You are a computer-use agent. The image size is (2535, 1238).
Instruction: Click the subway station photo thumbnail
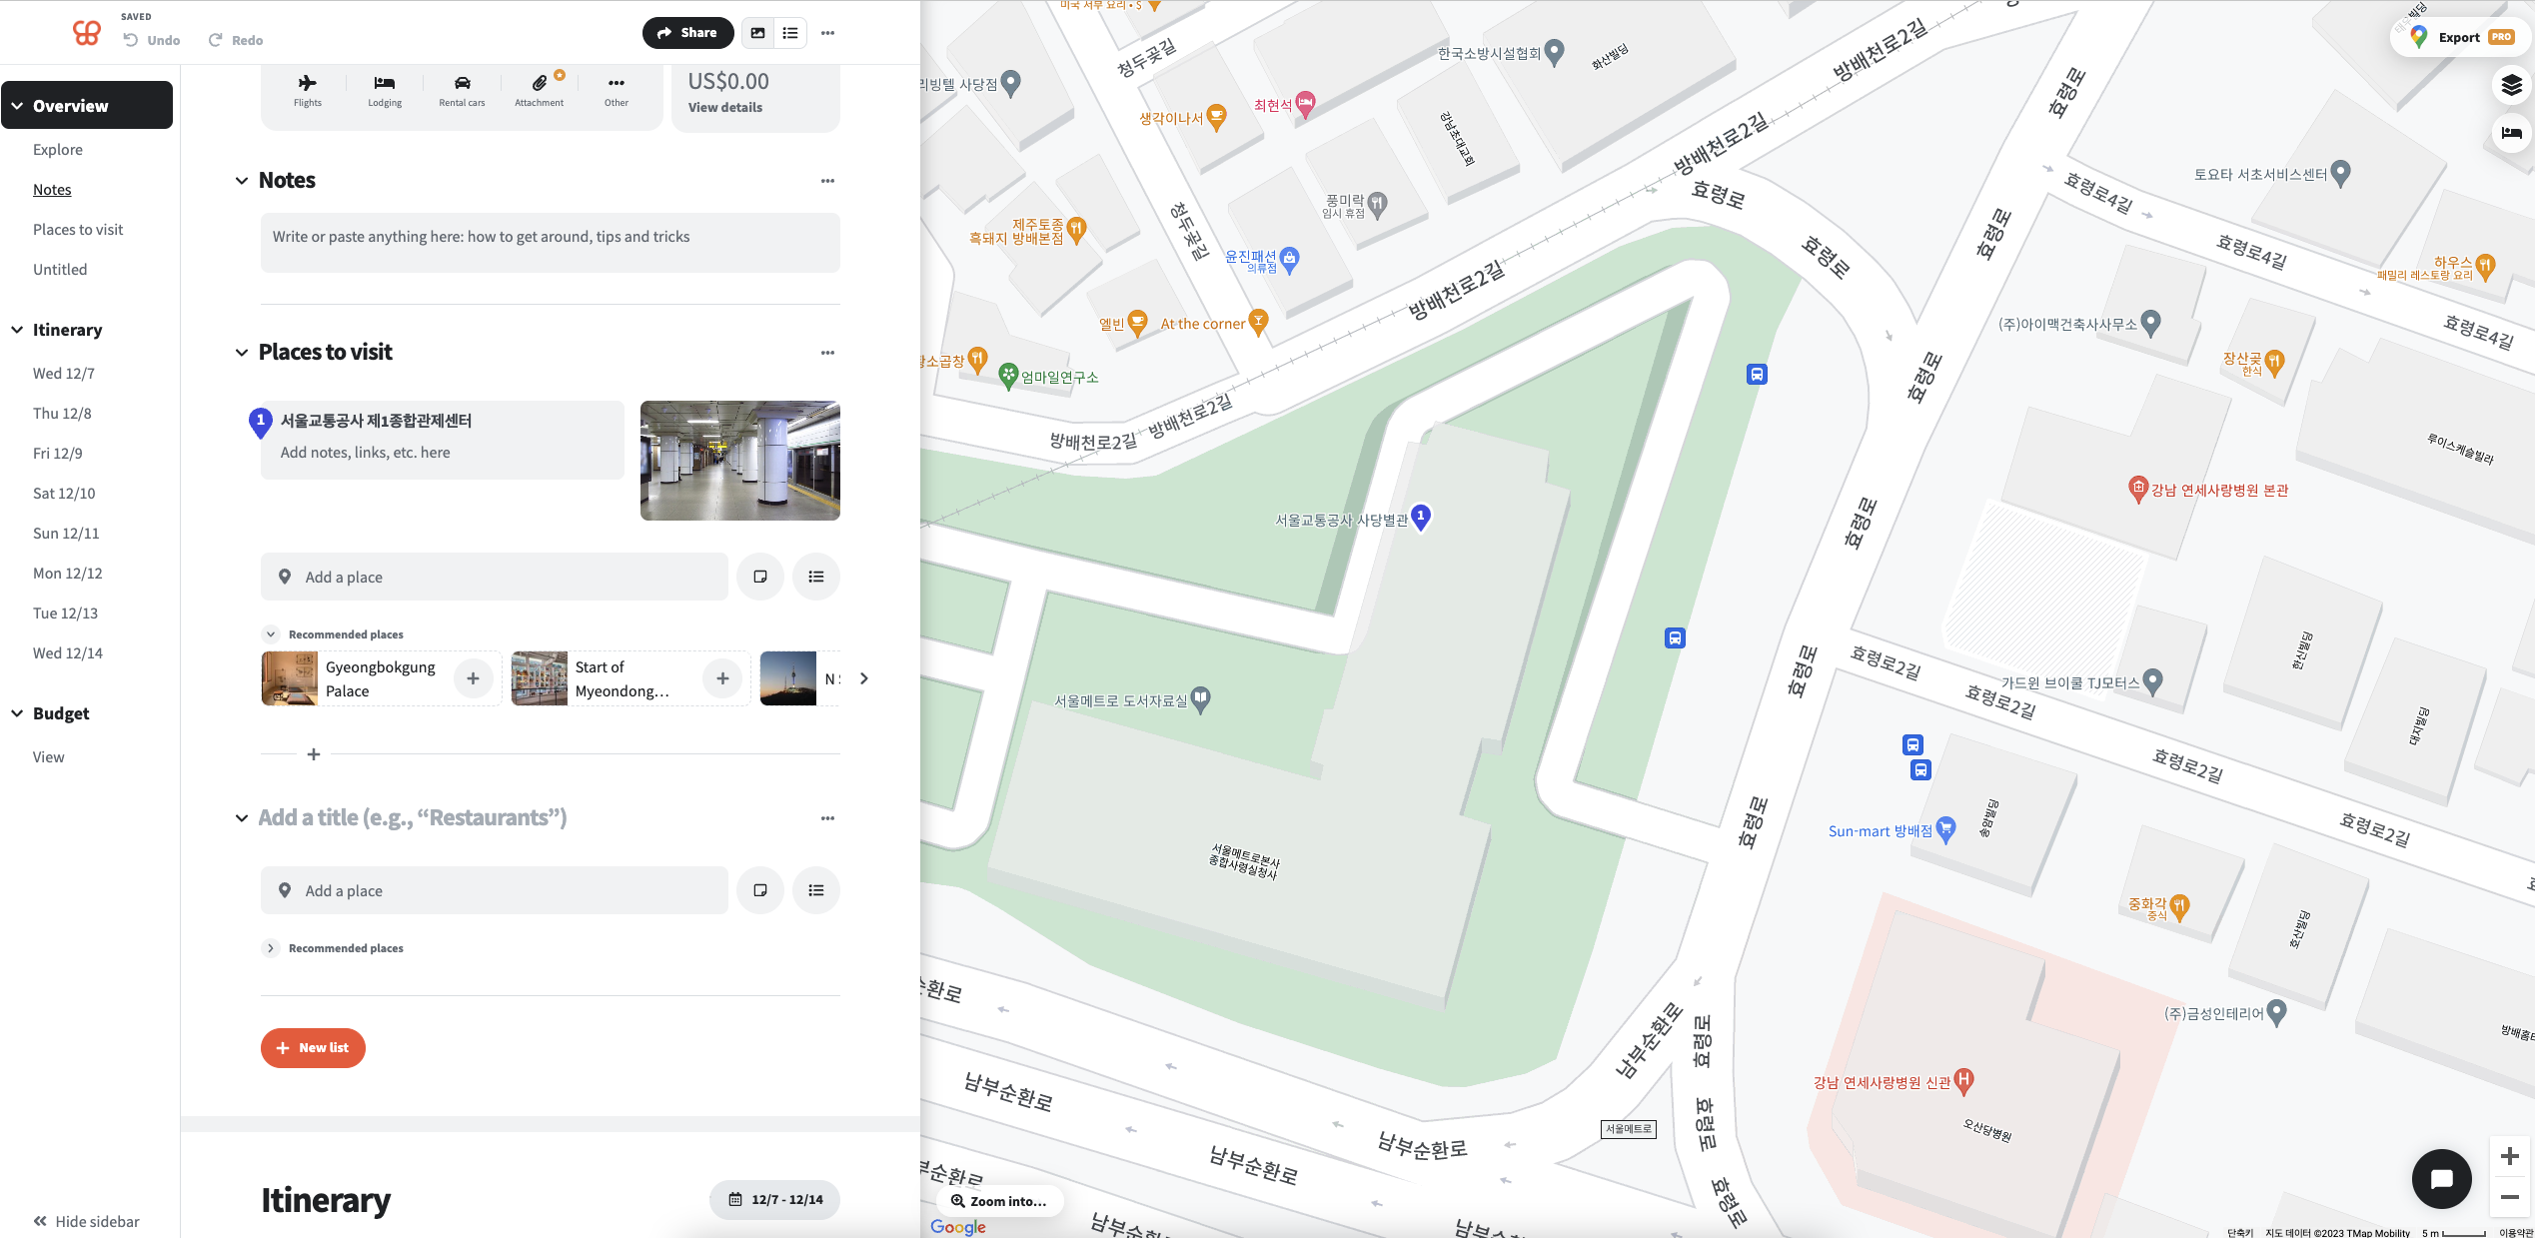tap(739, 461)
